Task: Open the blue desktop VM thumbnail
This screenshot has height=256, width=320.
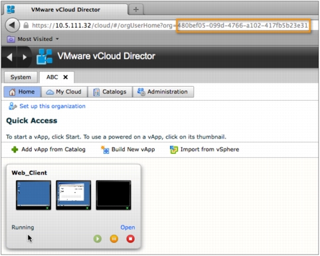Action: point(33,195)
